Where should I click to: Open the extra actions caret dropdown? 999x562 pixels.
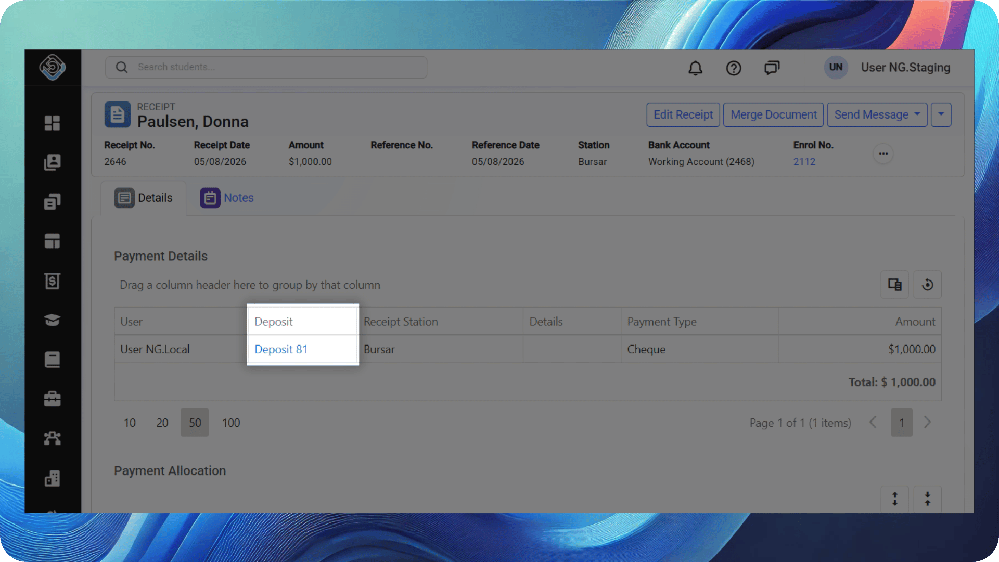pos(941,114)
